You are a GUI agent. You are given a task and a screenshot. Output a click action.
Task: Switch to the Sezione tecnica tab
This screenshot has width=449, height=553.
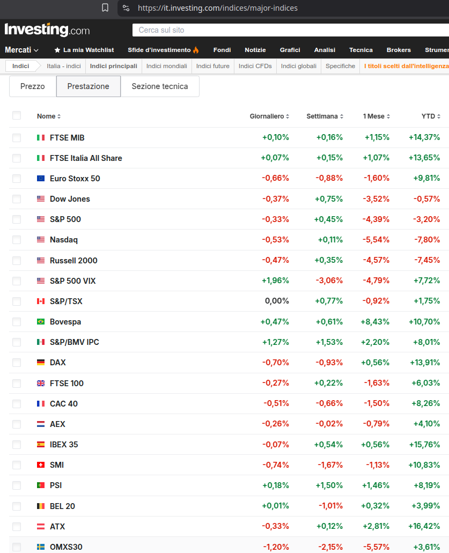[160, 86]
